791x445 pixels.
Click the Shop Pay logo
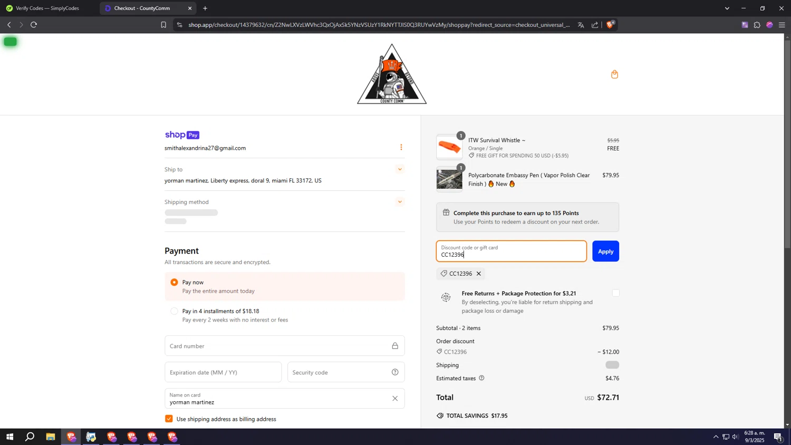pyautogui.click(x=182, y=135)
